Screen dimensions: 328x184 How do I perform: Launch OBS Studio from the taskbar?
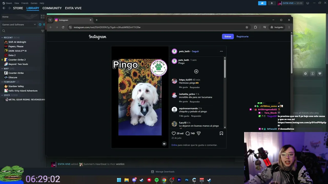click(x=172, y=180)
